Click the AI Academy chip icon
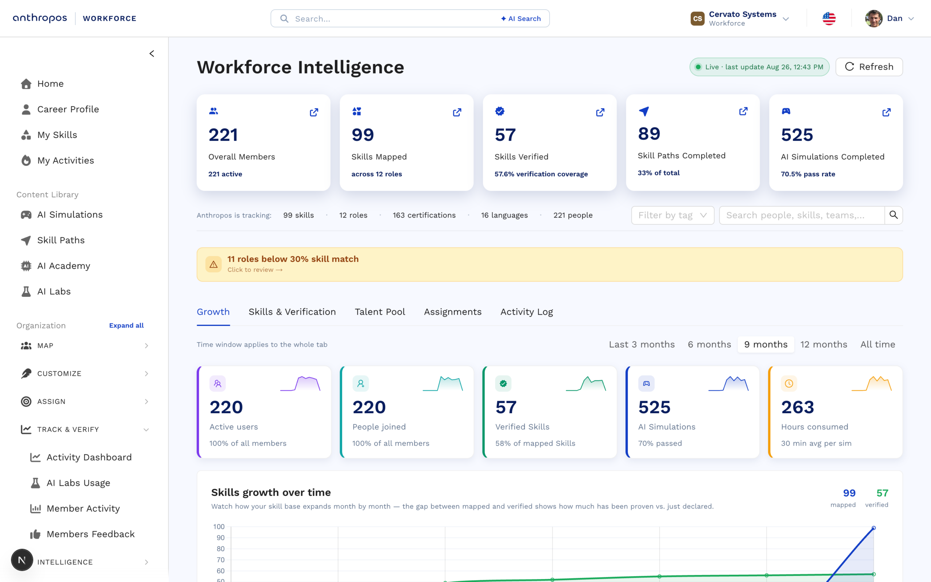The image size is (931, 582). (x=26, y=266)
